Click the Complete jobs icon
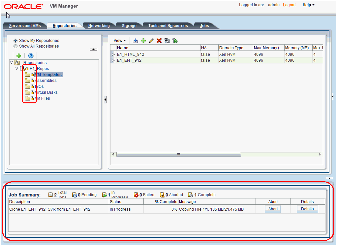The image size is (337, 246). pos(190,194)
